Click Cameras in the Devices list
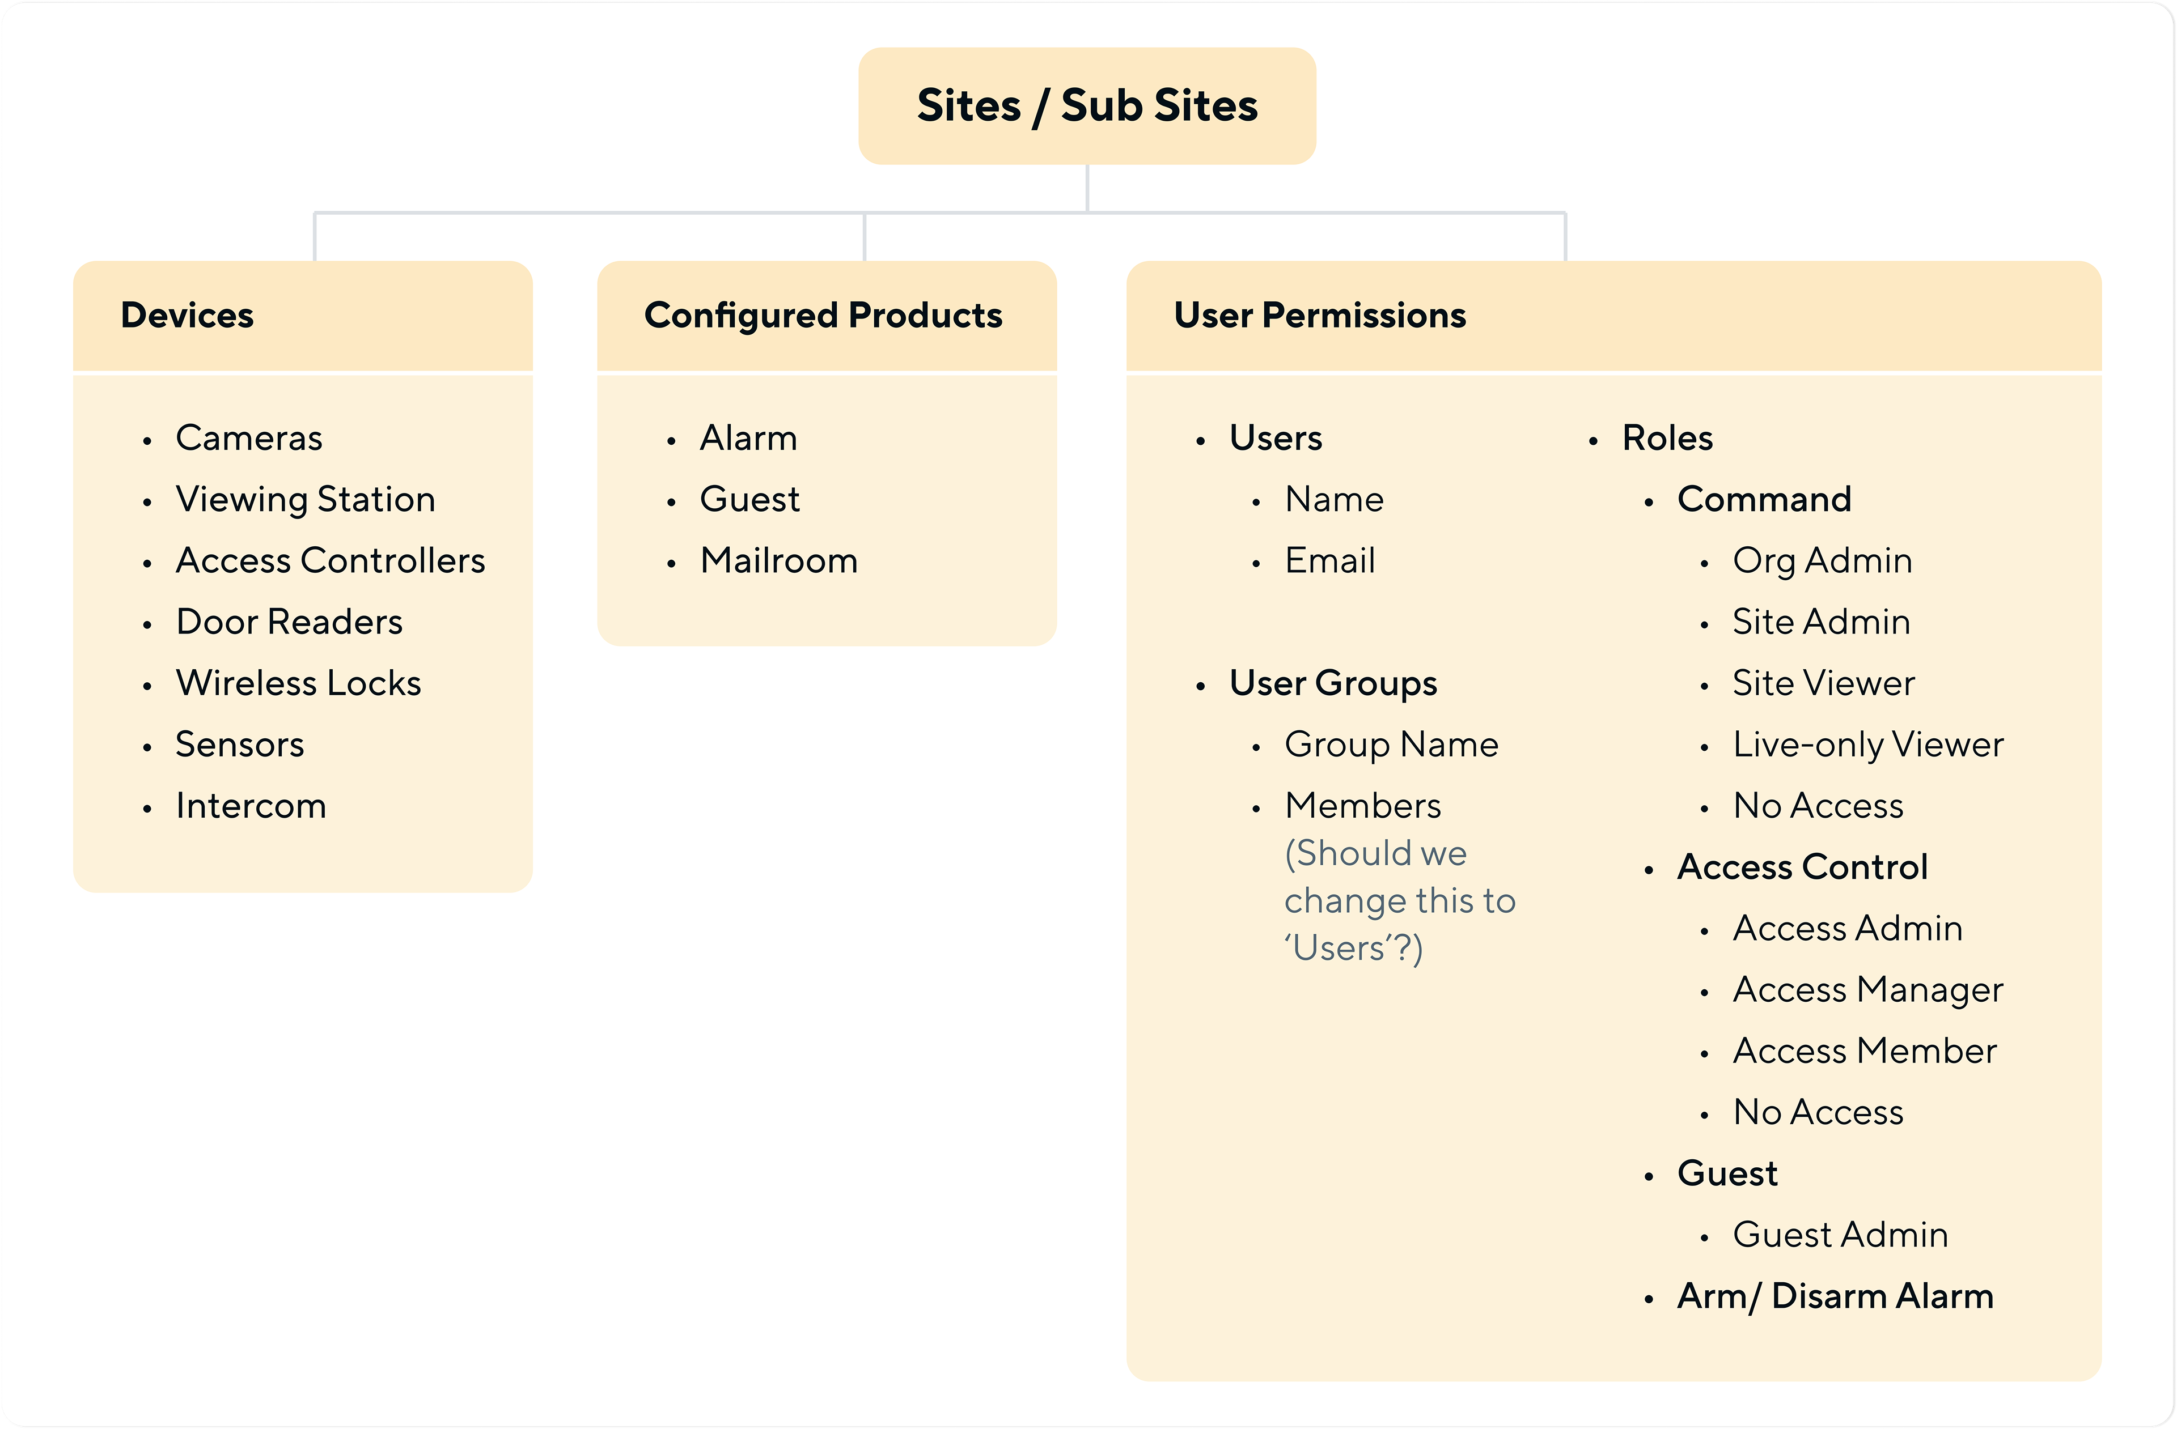The height and width of the screenshot is (1429, 2177). pos(249,438)
